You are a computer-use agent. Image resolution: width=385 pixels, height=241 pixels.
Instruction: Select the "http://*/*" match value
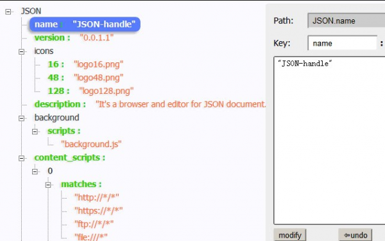[x=97, y=197]
